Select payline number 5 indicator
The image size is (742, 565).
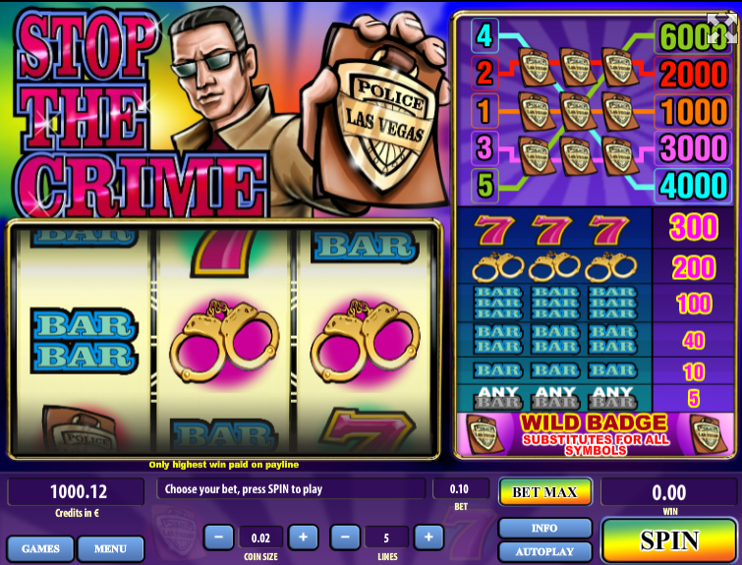point(485,185)
